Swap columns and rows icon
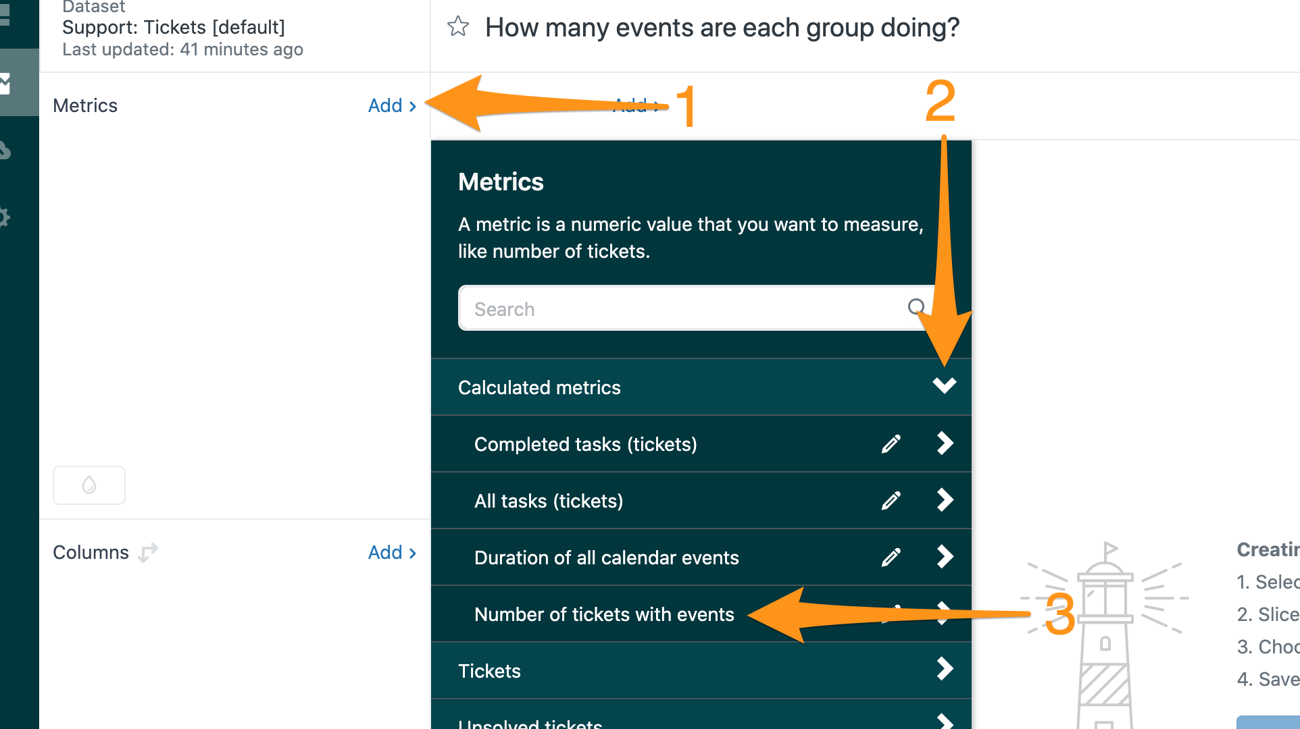1300x729 pixels. pos(148,552)
